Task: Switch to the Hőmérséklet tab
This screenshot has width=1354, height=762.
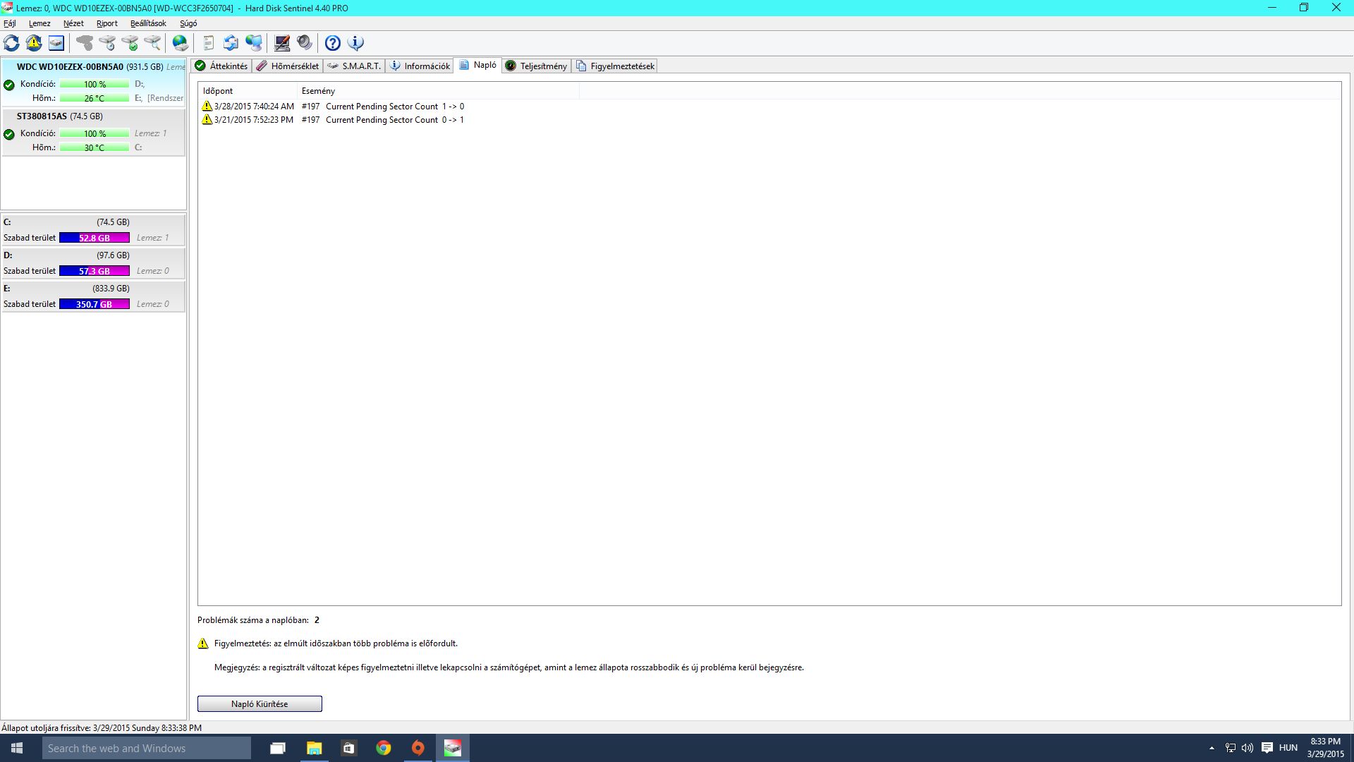Action: (x=288, y=66)
